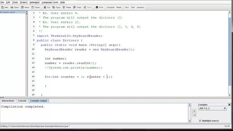The image size is (233, 131).
Task: Click the 'Compilation completed.' message
Action: (23, 107)
